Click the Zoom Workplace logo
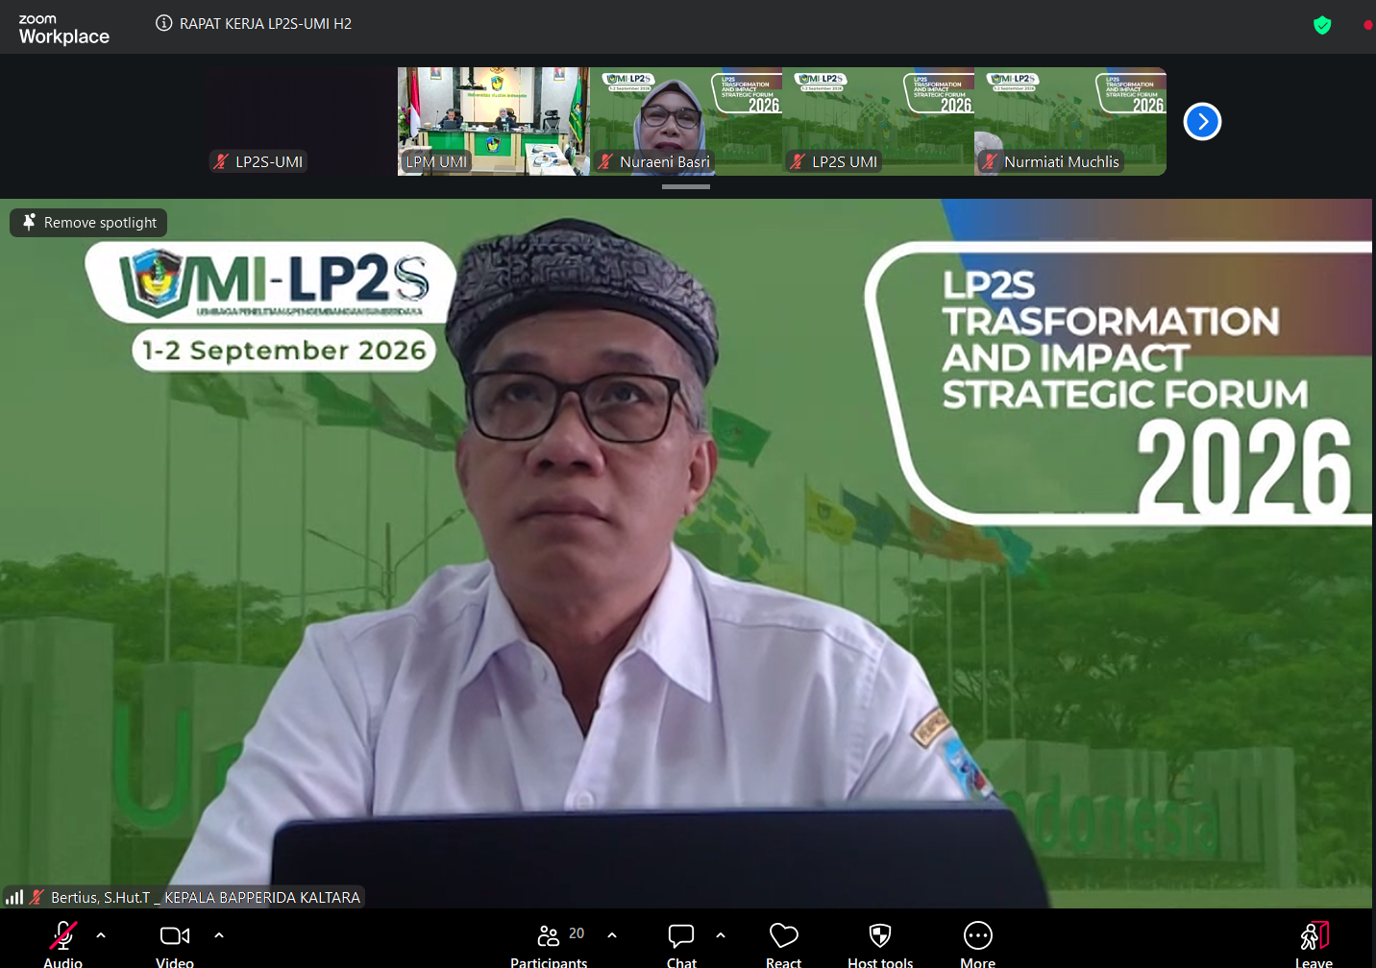1376x968 pixels. [63, 30]
